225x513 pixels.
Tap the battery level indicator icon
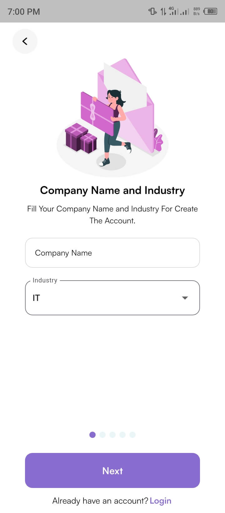(211, 11)
